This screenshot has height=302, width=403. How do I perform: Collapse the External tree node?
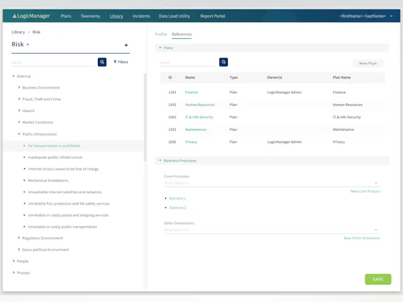[13, 76]
